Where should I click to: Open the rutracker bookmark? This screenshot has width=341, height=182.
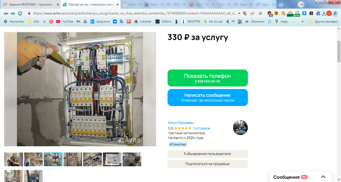pos(143,21)
